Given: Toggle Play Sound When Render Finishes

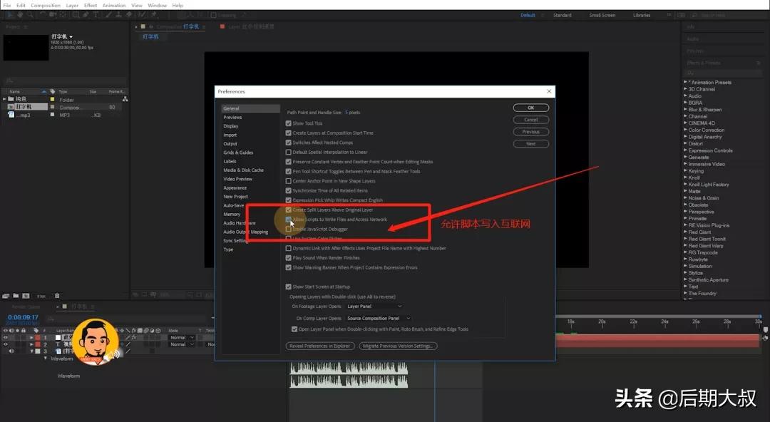Looking at the screenshot, I should (288, 258).
